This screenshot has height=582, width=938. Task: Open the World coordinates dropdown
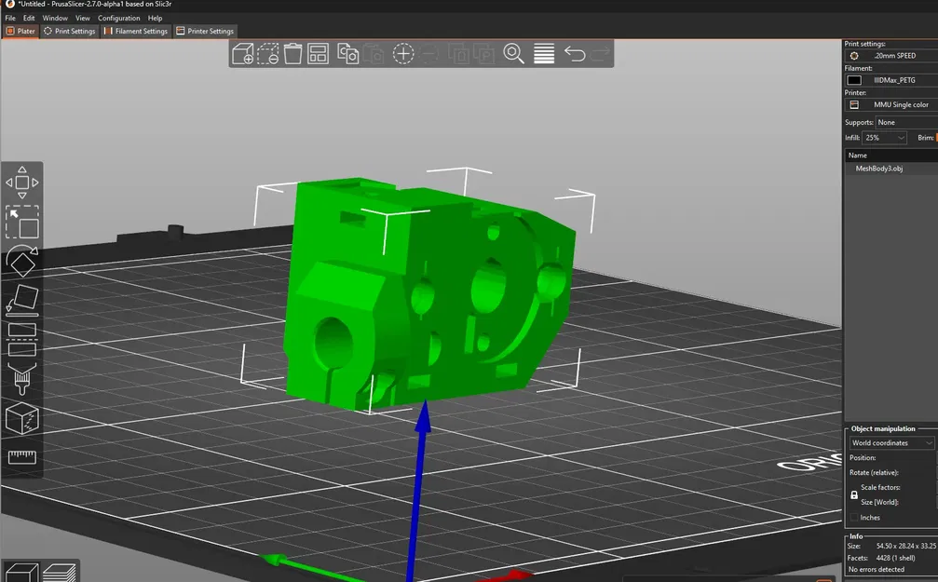891,443
